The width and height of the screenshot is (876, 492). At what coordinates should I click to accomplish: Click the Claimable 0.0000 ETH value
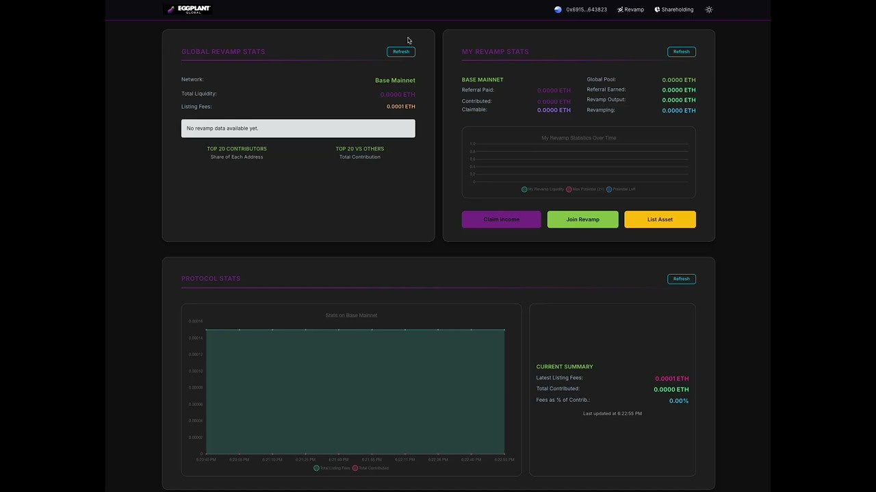[x=554, y=110]
